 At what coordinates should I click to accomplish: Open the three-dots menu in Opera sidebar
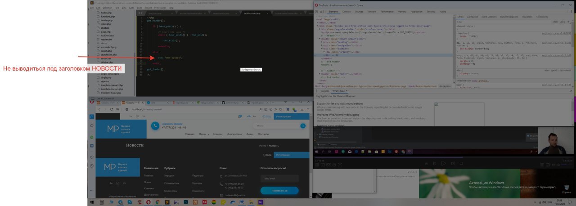(x=92, y=190)
